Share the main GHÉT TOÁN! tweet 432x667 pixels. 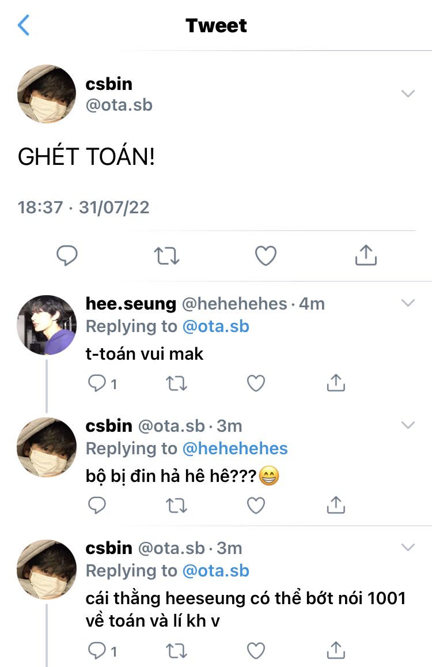tap(366, 255)
